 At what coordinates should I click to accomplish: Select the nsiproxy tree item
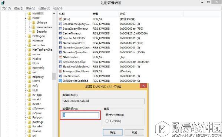tap(38, 77)
